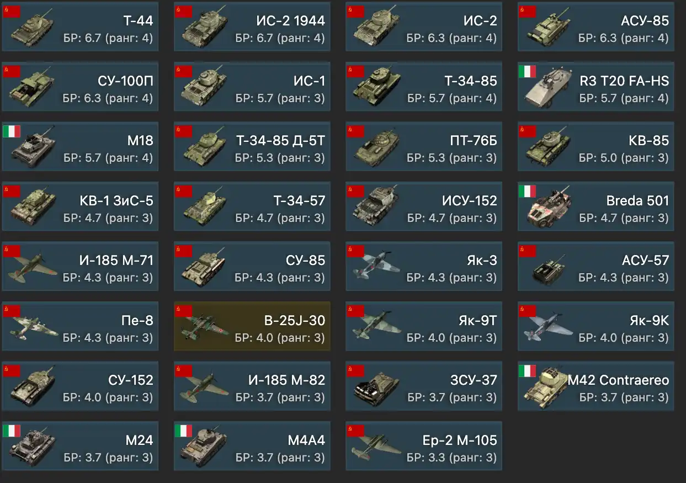Click the Soviet flag on КВ-85 card
This screenshot has width=686, height=483.
pyautogui.click(x=528, y=131)
